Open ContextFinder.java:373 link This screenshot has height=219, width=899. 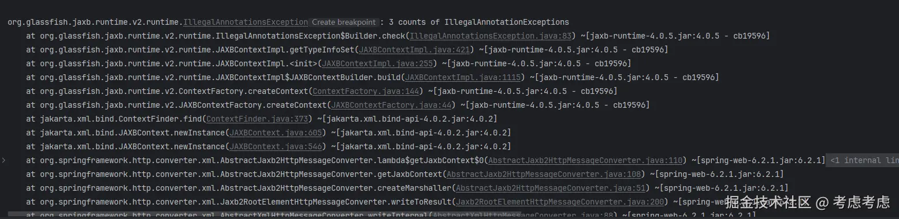pyautogui.click(x=257, y=119)
